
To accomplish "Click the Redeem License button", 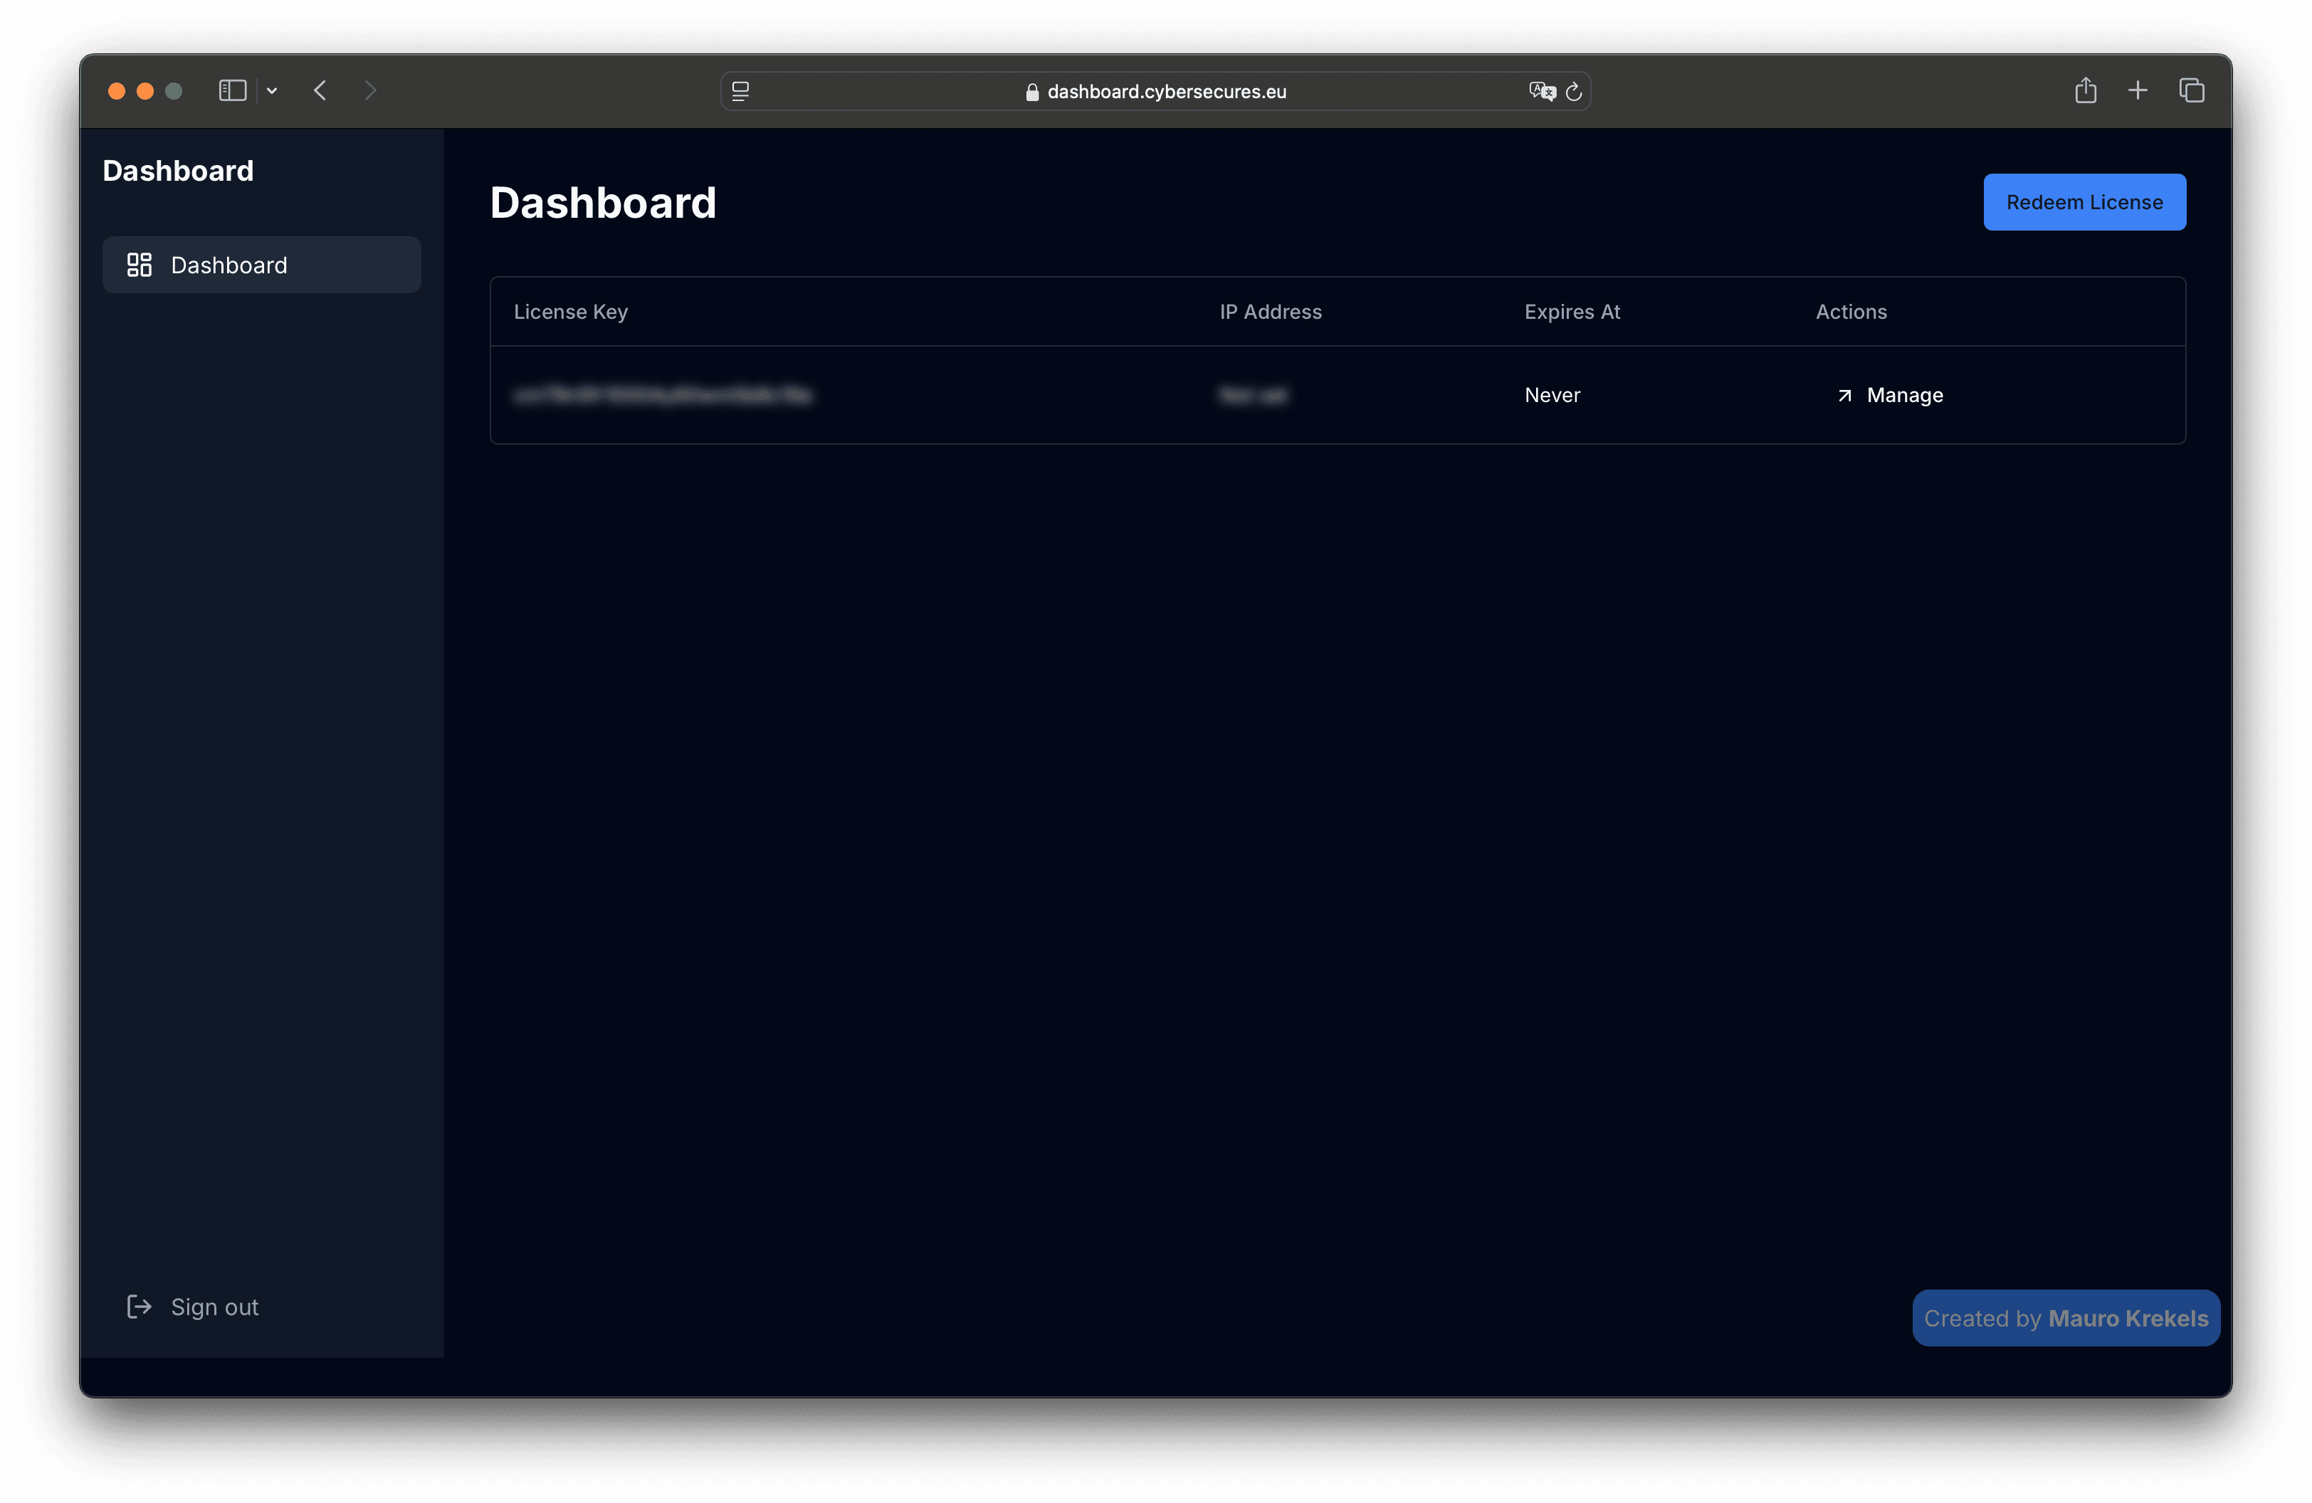I will pos(2085,202).
